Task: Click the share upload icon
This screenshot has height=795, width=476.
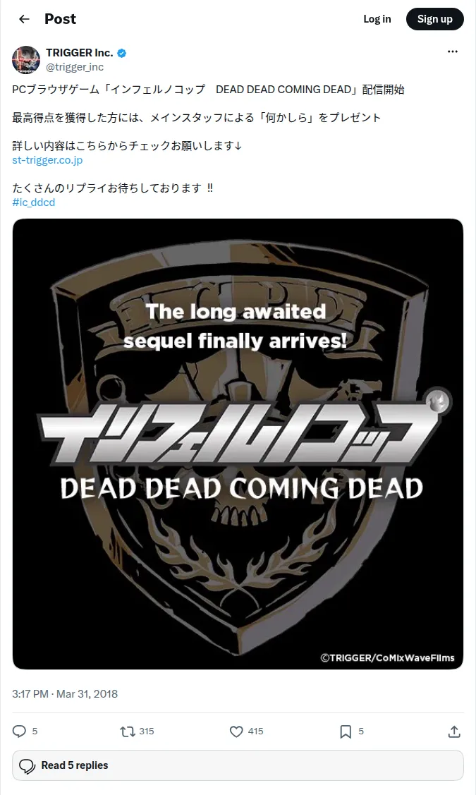Action: point(454,731)
